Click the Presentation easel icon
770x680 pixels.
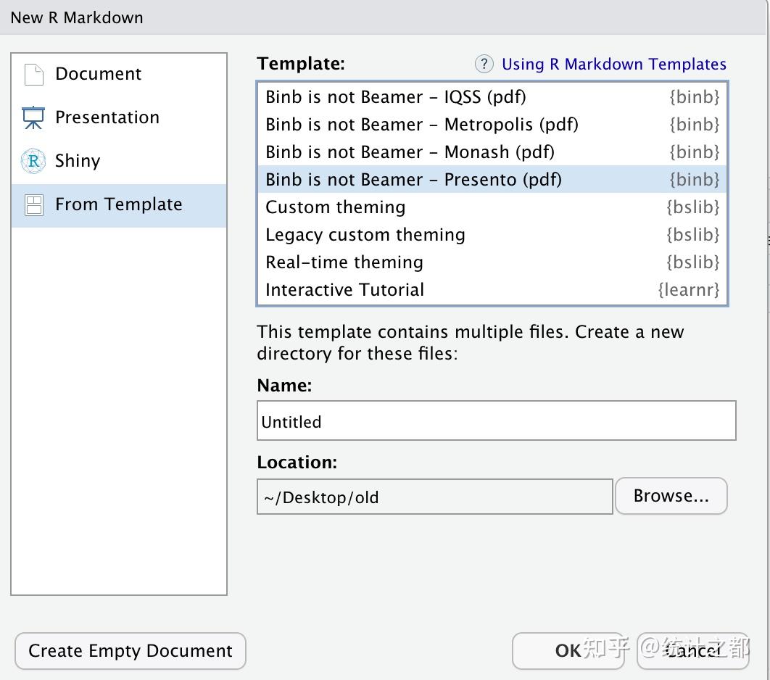click(33, 117)
